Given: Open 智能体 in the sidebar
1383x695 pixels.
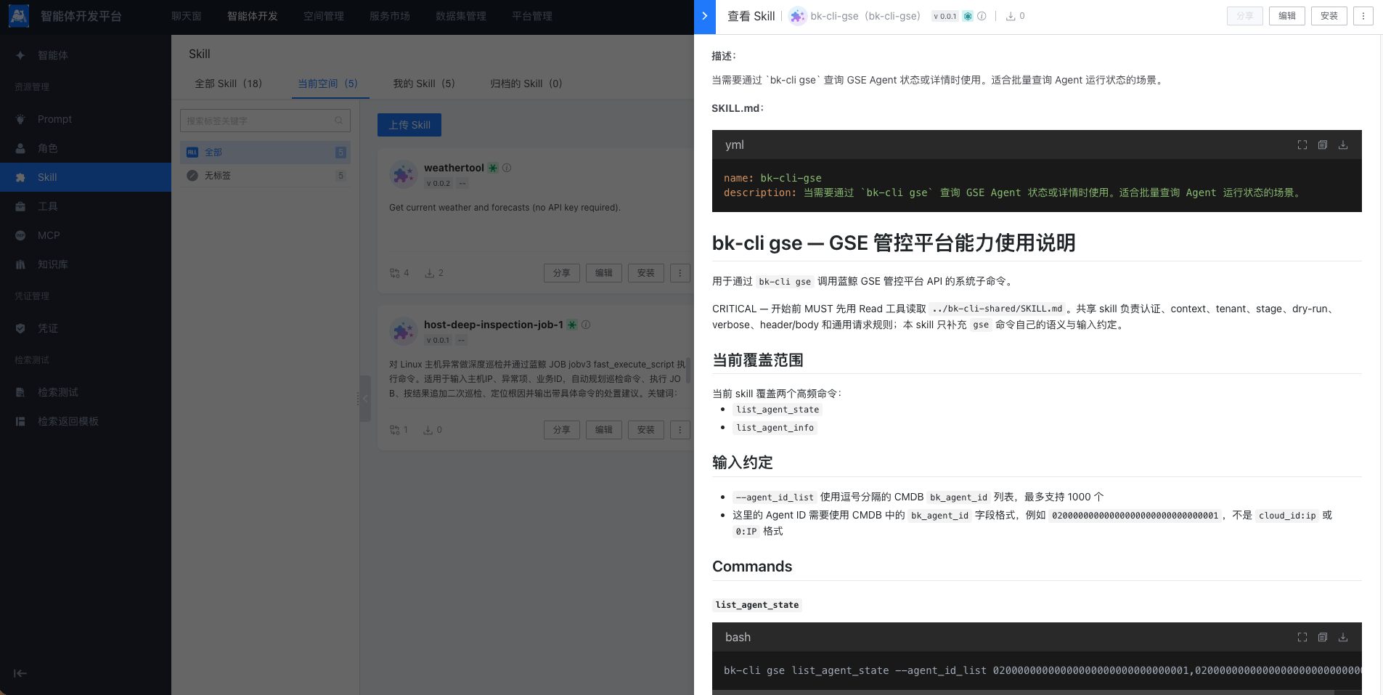Looking at the screenshot, I should tap(86, 55).
